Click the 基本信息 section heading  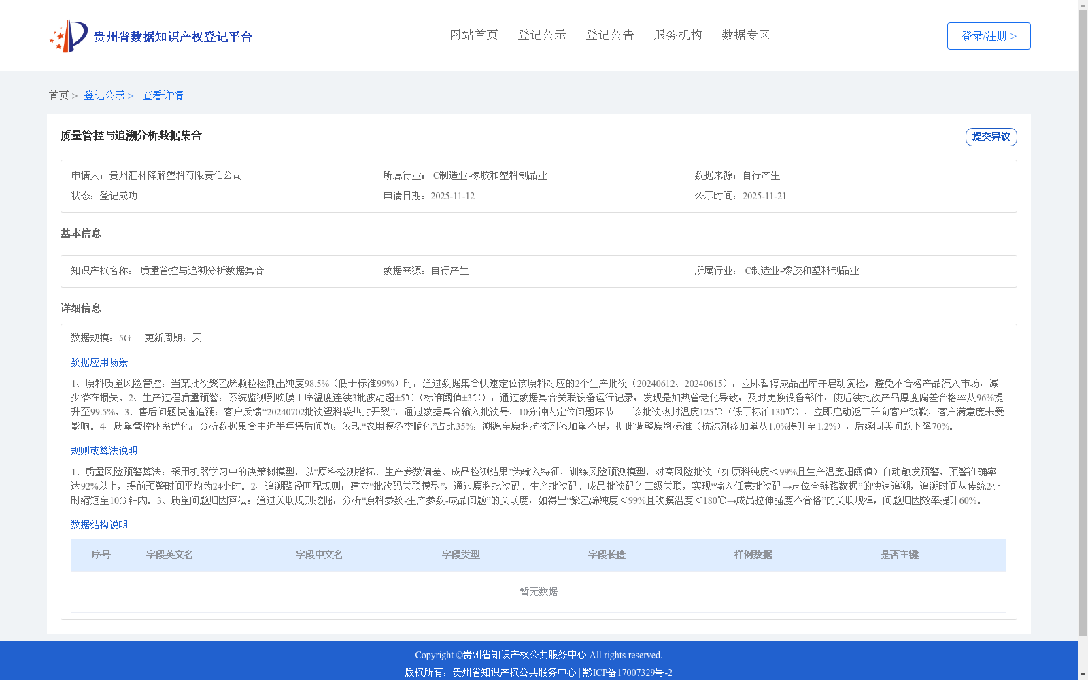pyautogui.click(x=81, y=233)
